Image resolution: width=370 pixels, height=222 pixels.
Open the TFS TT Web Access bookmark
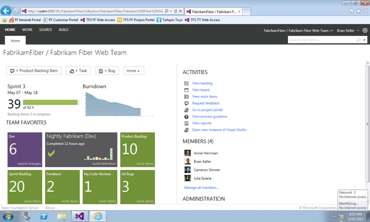(x=202, y=20)
